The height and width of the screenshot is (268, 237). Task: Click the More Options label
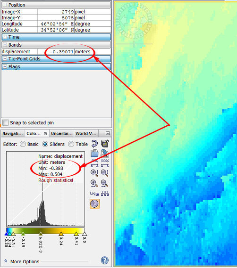(x=25, y=261)
